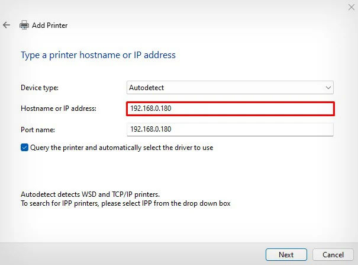
Task: Close the Add Printer dialog
Action: pos(350,7)
